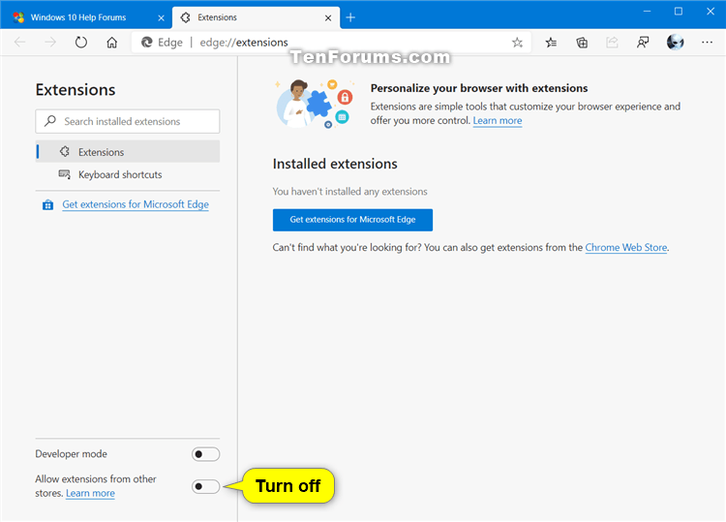This screenshot has width=726, height=522.
Task: Select the Extensions browser tab
Action: pyautogui.click(x=256, y=17)
